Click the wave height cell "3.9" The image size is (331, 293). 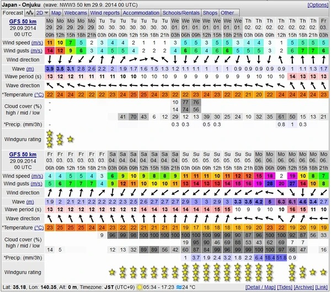tap(50, 69)
